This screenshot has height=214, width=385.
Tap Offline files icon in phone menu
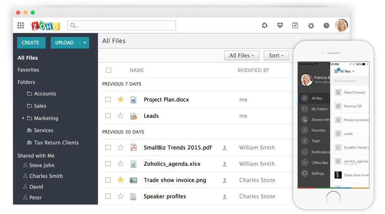click(305, 163)
